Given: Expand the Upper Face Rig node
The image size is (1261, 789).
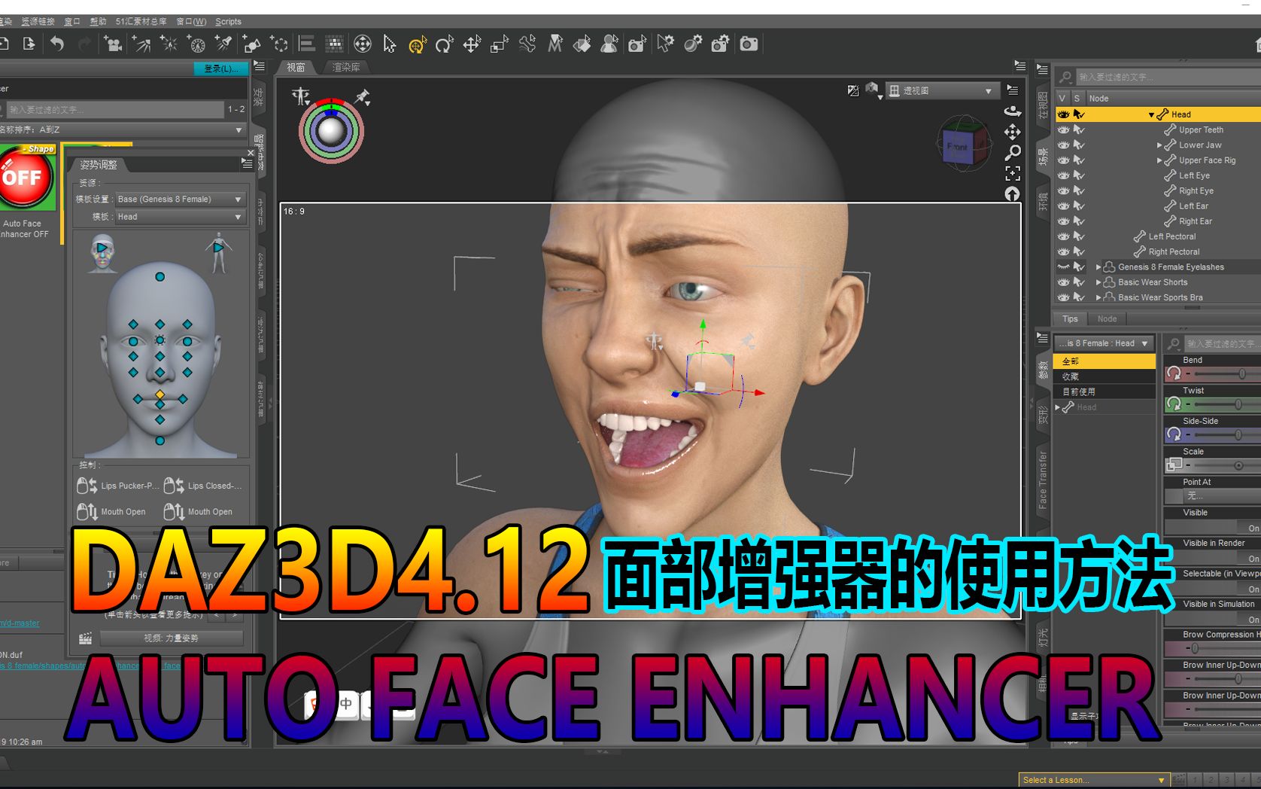Looking at the screenshot, I should (1160, 160).
